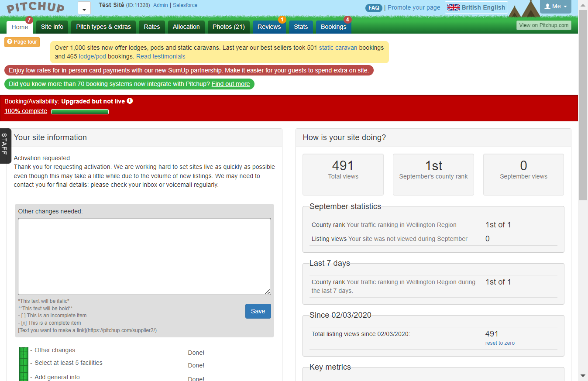Go to Pitch types & extras tab
The image size is (588, 381).
[103, 27]
